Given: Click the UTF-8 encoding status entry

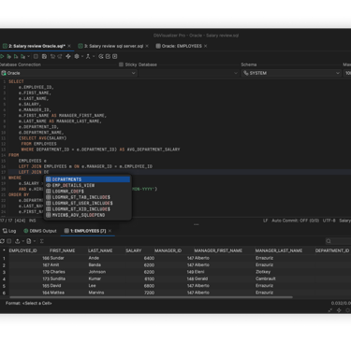Looking at the screenshot, I should click(x=329, y=221).
